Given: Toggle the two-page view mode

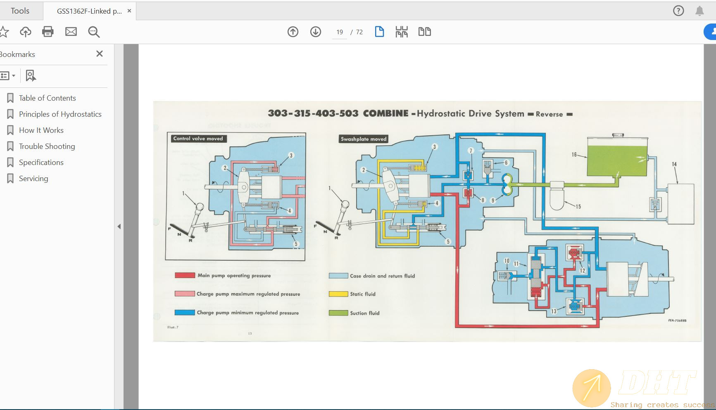Looking at the screenshot, I should pos(424,32).
